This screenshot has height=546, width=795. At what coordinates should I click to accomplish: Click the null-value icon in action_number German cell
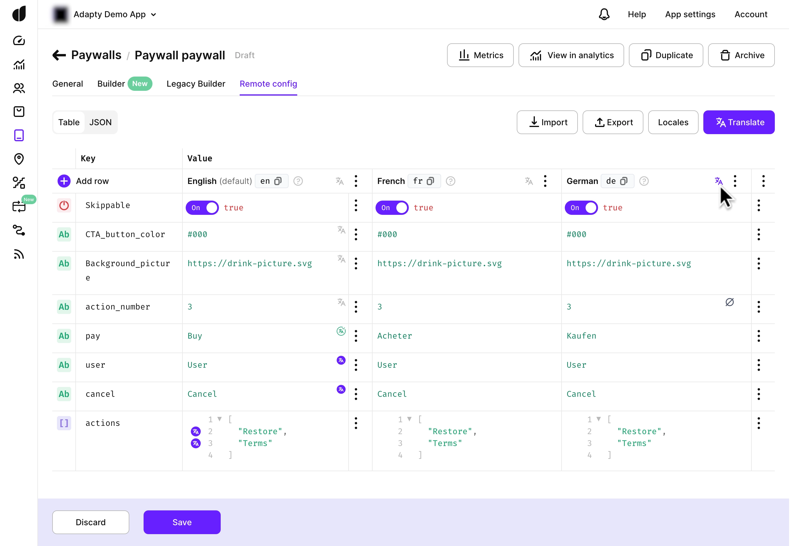(729, 302)
